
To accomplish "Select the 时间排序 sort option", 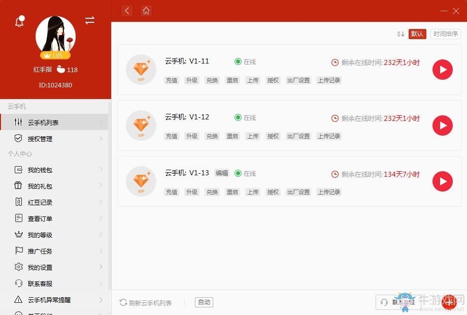I will [446, 34].
